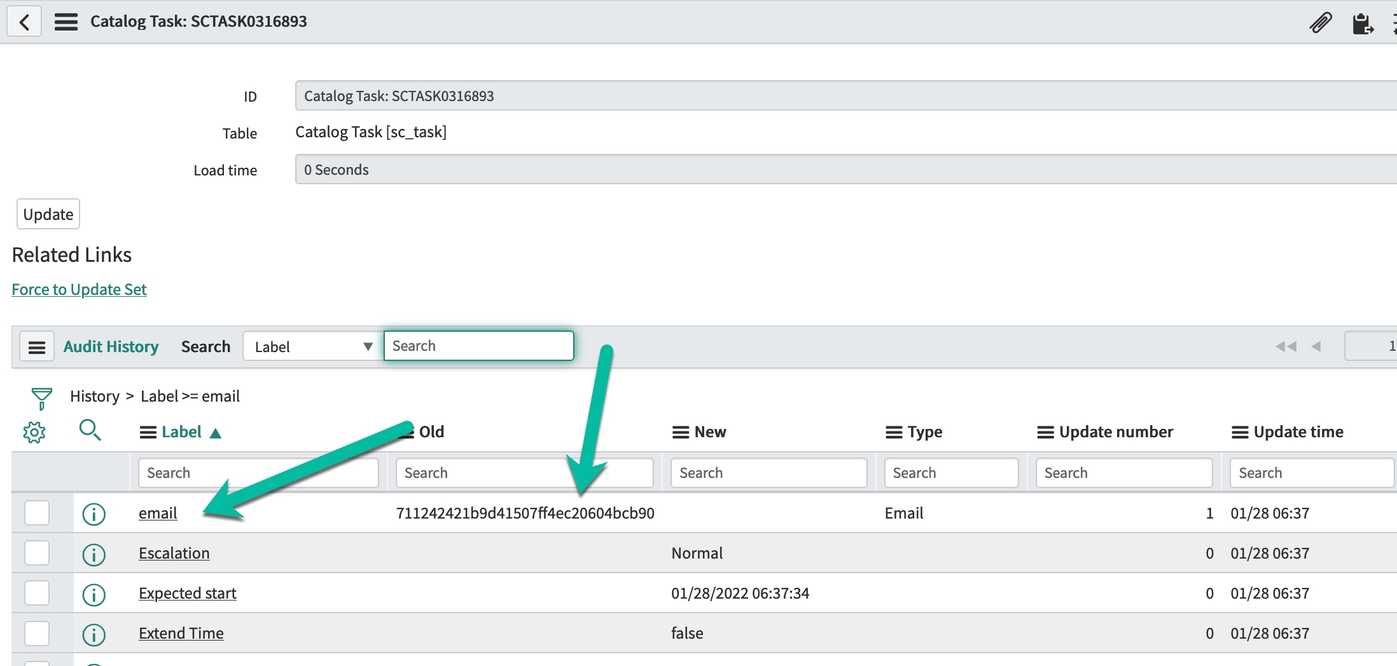Open the Label search field dropdown
The width and height of the screenshot is (1397, 666).
point(312,347)
